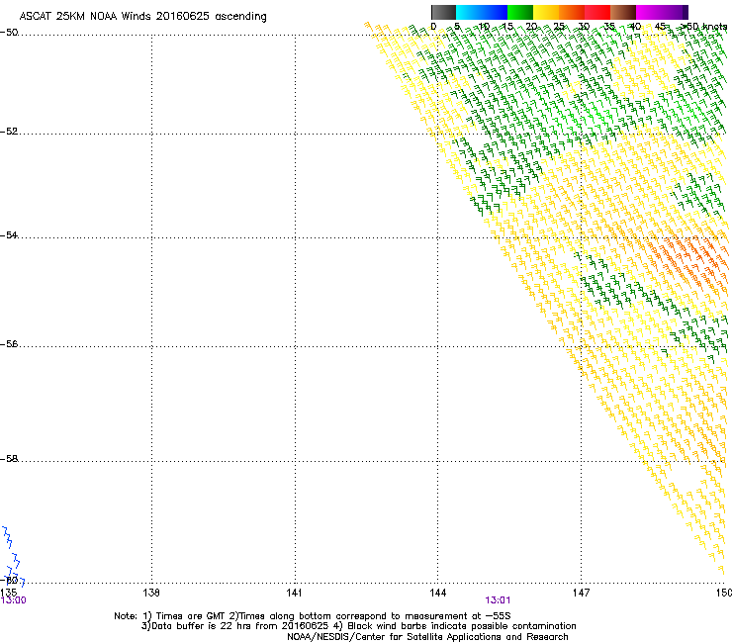
Task: Select the magenta 40-45 knot color segment
Action: pos(649,12)
